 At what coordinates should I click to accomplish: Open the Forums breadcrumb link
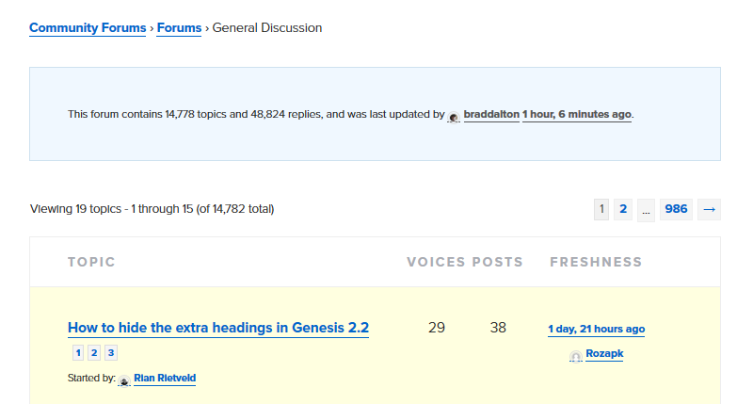coord(179,28)
